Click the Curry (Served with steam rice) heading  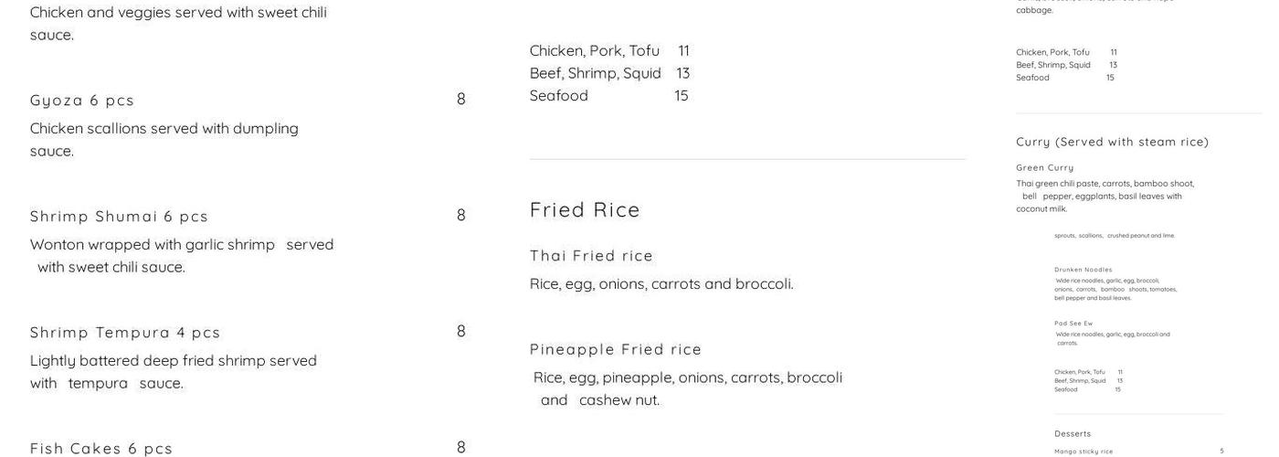tap(1112, 142)
